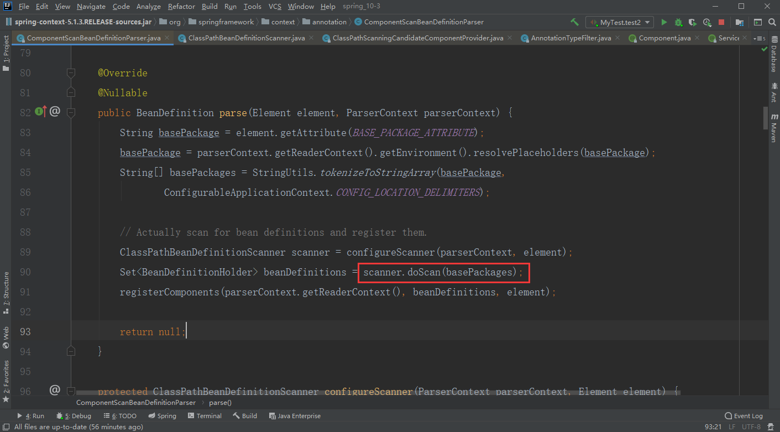Image resolution: width=780 pixels, height=432 pixels.
Task: Open the Terminal tool window
Action: [x=205, y=416]
